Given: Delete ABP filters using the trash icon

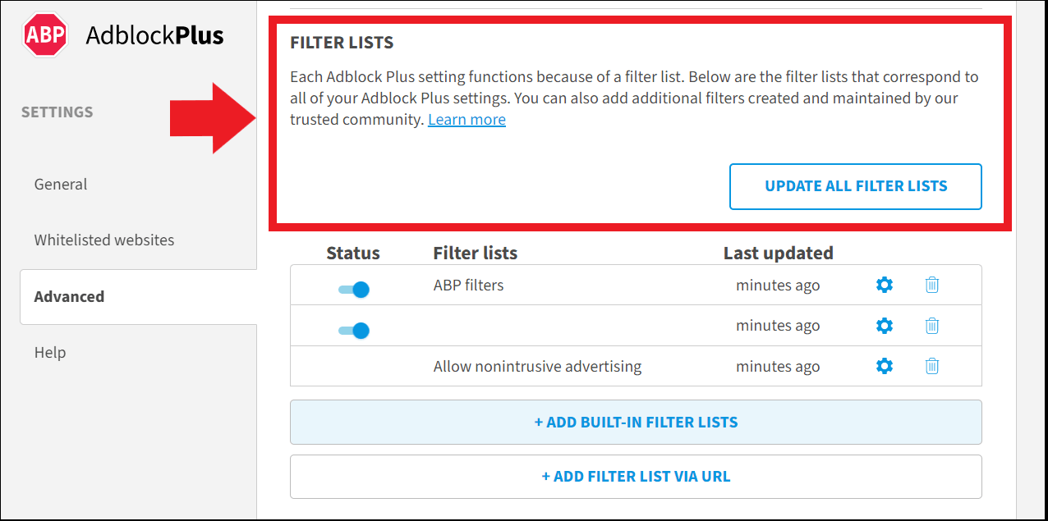Looking at the screenshot, I should coord(931,285).
